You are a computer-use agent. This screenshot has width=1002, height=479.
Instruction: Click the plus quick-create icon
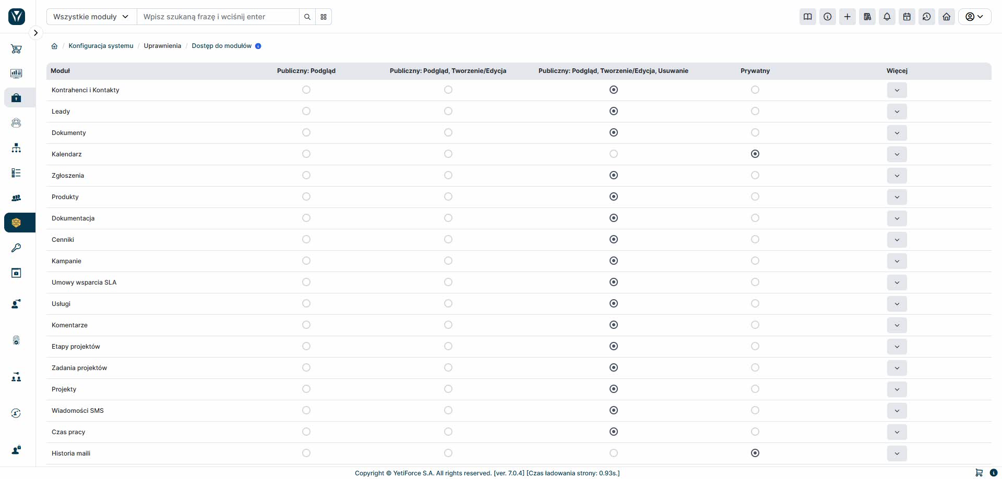coord(848,17)
